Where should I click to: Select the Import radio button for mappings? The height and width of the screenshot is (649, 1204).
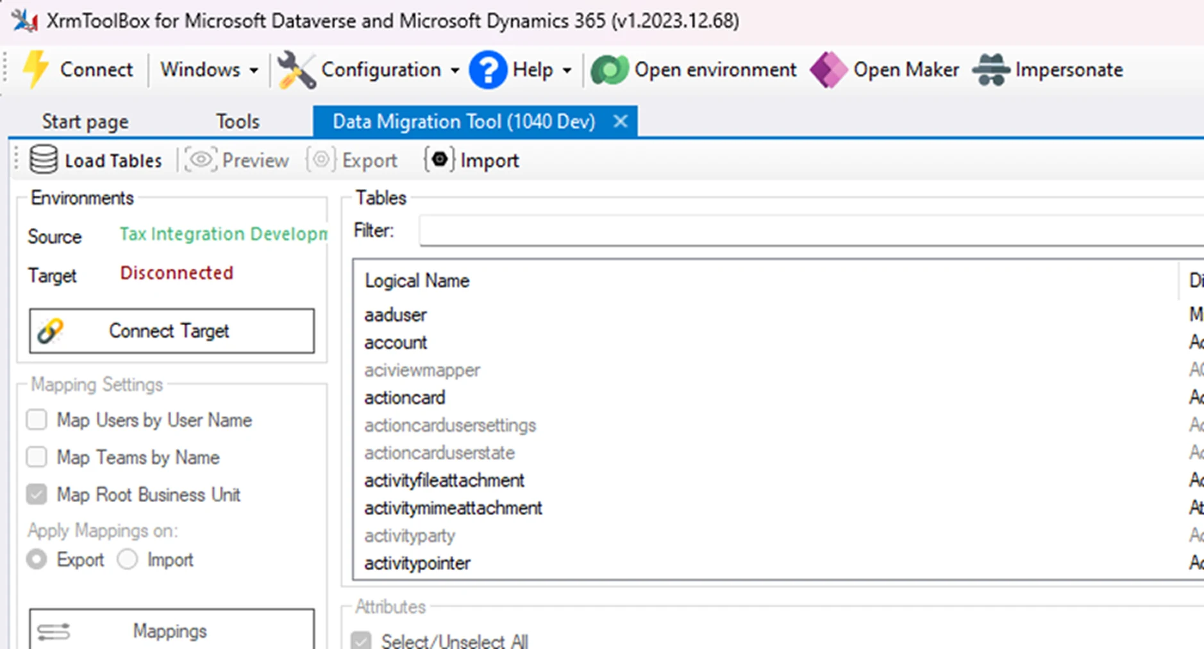click(x=128, y=559)
